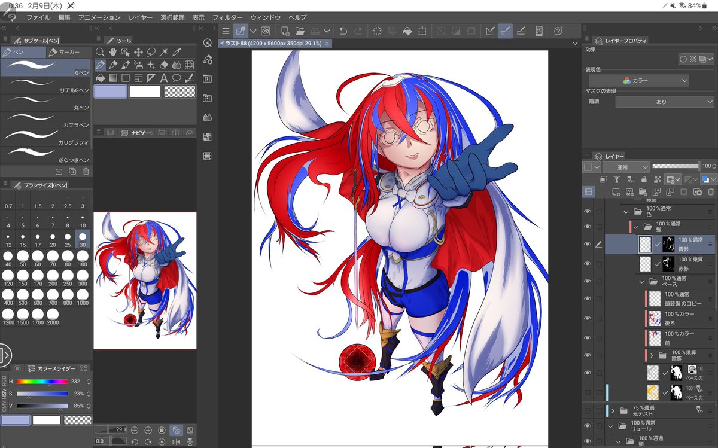Hide the 後ろ layer
This screenshot has height=448, width=718.
587,318
